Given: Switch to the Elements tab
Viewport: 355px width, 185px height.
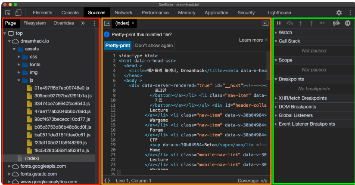Looking at the screenshot, I should point(42,12).
